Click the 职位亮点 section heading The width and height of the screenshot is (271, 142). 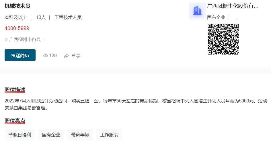[x=15, y=120]
